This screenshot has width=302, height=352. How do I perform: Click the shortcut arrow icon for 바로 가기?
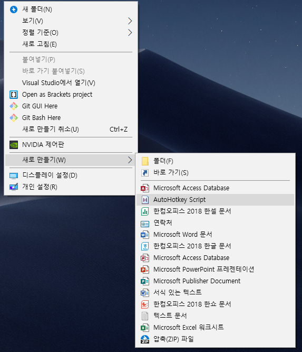click(145, 173)
